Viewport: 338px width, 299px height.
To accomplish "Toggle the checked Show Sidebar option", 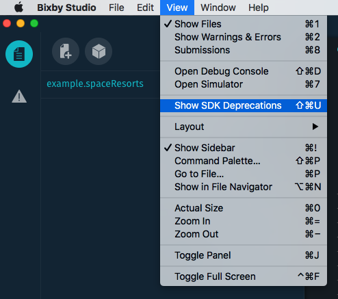I will (x=244, y=148).
